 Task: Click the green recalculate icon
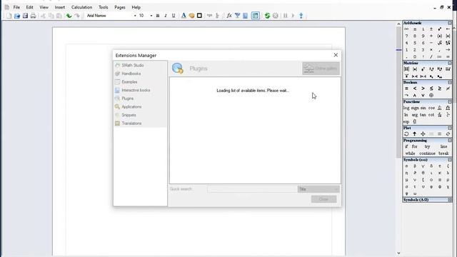coord(267,16)
